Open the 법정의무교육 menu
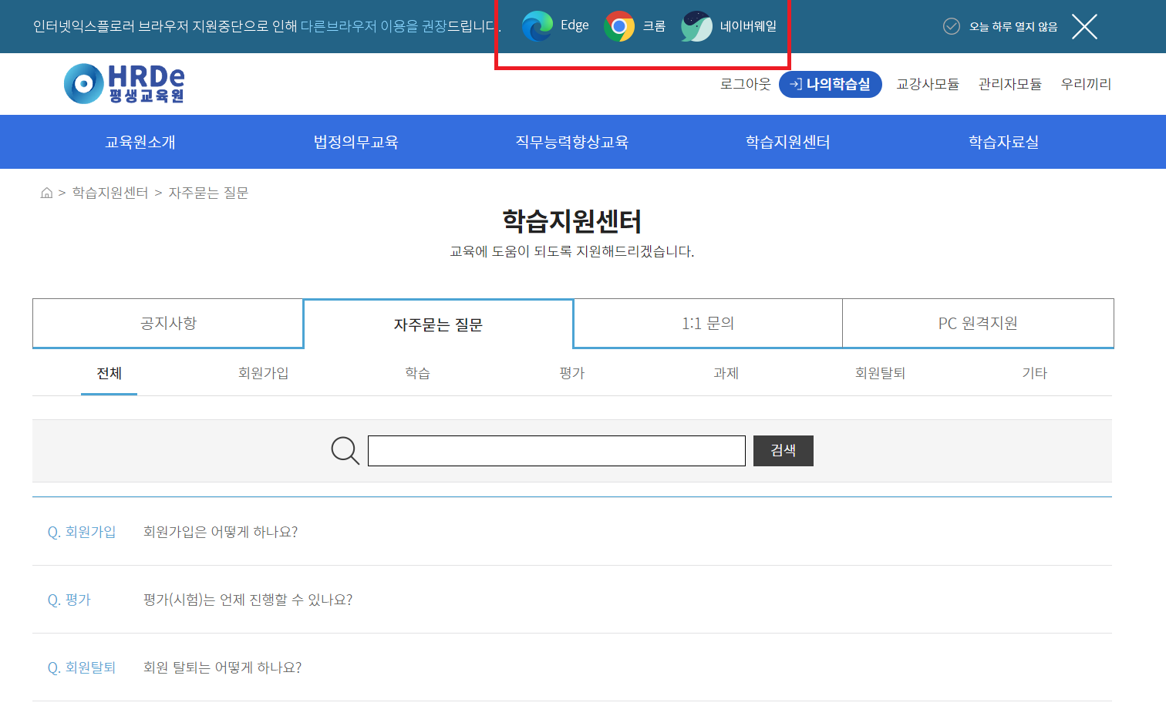1166x706 pixels. (356, 142)
